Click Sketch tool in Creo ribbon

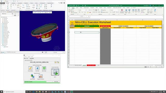coord(23,6)
